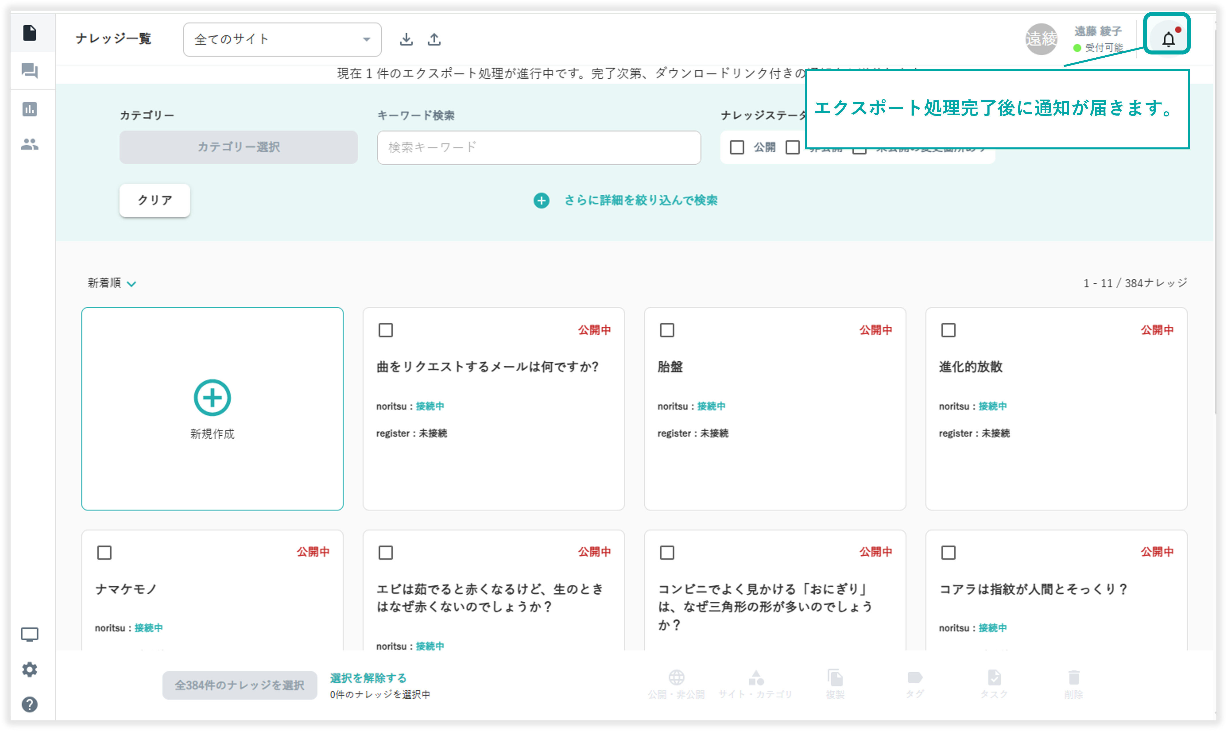
Task: Expand さらに詳細を絞り込んで検索 filters
Action: pyautogui.click(x=626, y=200)
